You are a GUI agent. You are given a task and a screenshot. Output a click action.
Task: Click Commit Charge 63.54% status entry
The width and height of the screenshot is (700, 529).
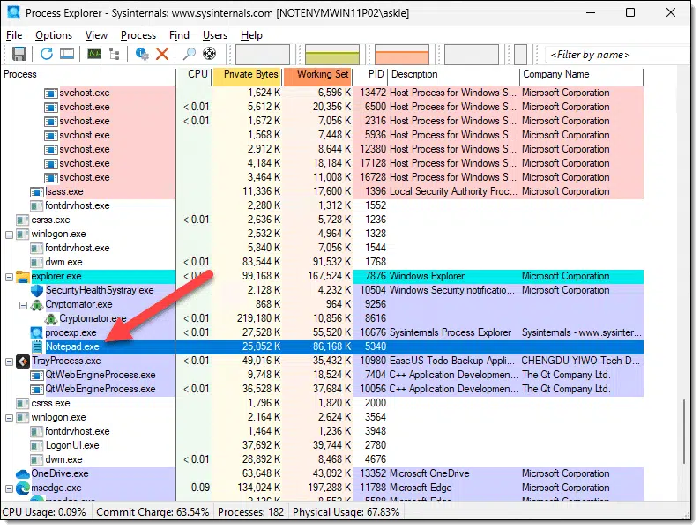[153, 512]
